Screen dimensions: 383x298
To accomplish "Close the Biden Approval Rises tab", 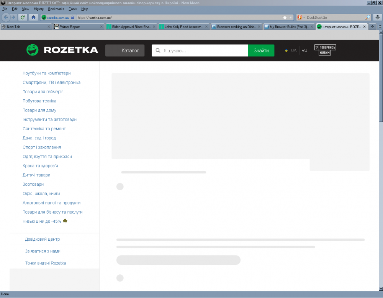I will tap(154, 27).
